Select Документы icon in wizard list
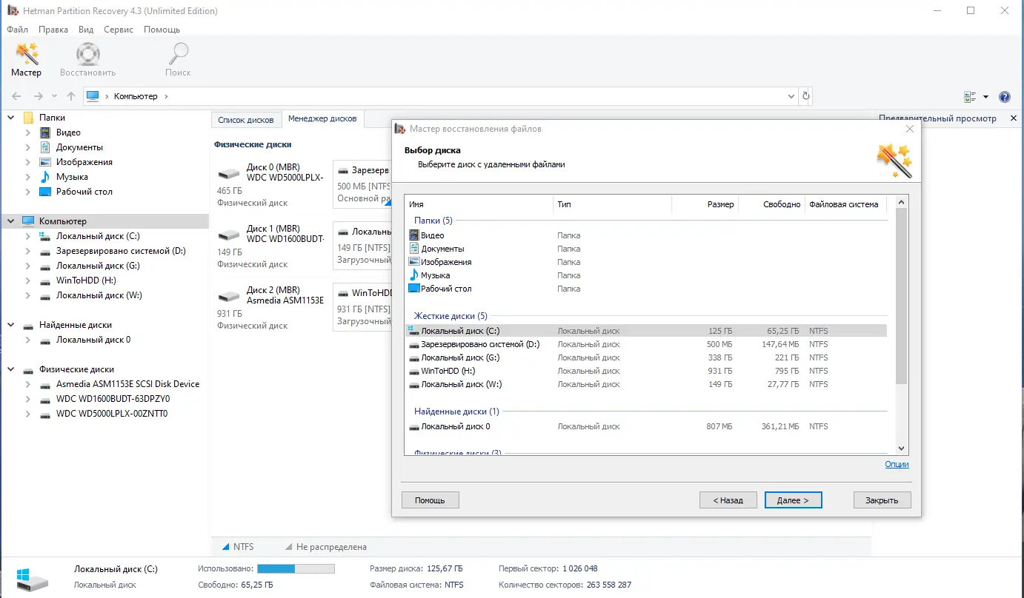The height and width of the screenshot is (598, 1024). 414,249
